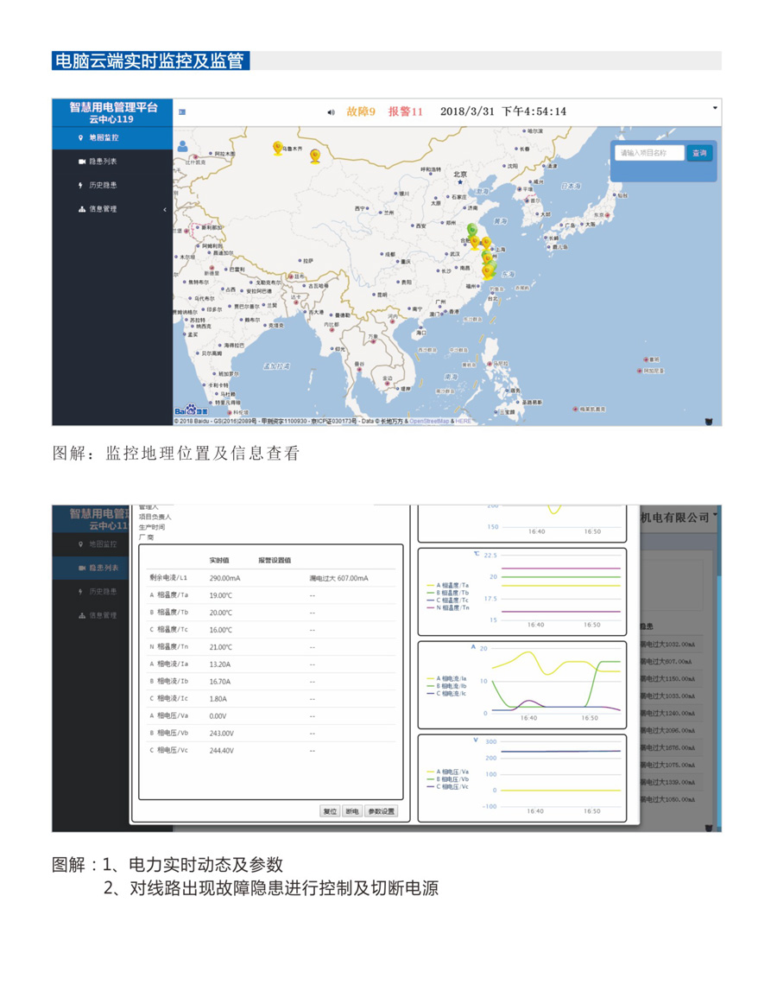Open 地图监控 in the top sidebar
The height and width of the screenshot is (985, 777).
coord(104,137)
